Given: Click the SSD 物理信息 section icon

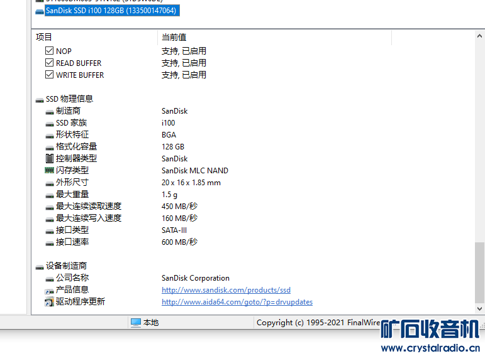Looking at the screenshot, I should 40,100.
